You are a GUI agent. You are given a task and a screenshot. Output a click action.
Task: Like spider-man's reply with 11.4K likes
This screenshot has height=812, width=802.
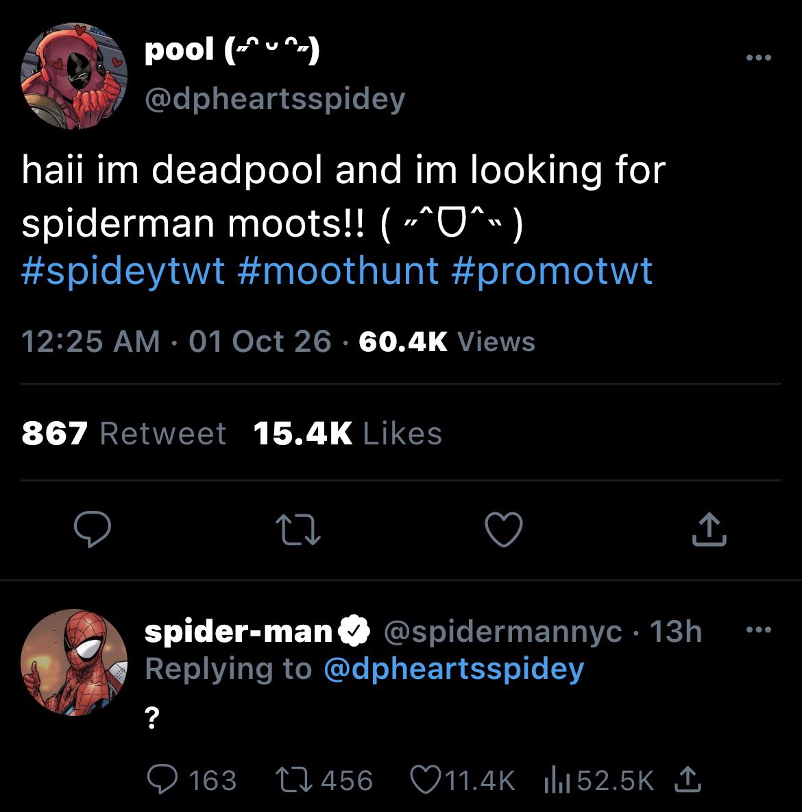tap(463, 780)
